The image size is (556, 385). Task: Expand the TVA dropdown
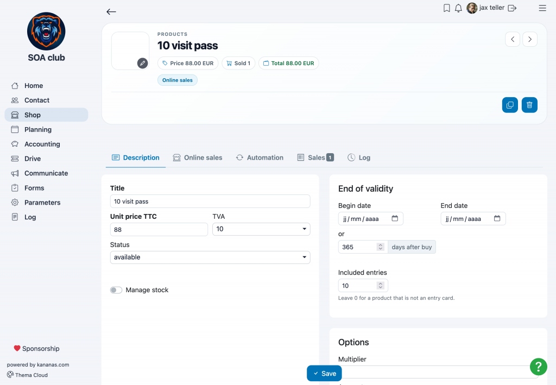click(x=261, y=229)
